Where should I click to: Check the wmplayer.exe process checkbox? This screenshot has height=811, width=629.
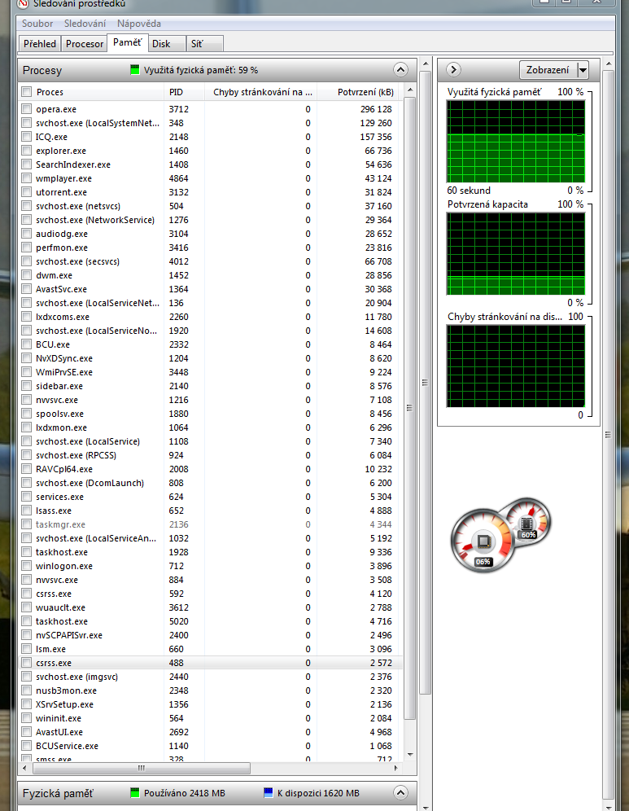coord(26,178)
